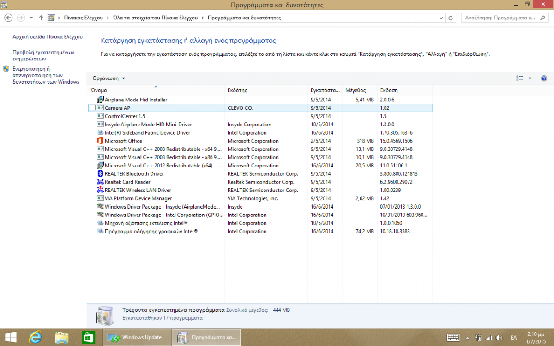
Task: Click version 10.18.10.3383 cell
Action: click(x=395, y=232)
